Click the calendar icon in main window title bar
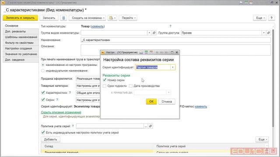Image resolution: width=280 pixels, height=157 pixels. coord(251,3)
